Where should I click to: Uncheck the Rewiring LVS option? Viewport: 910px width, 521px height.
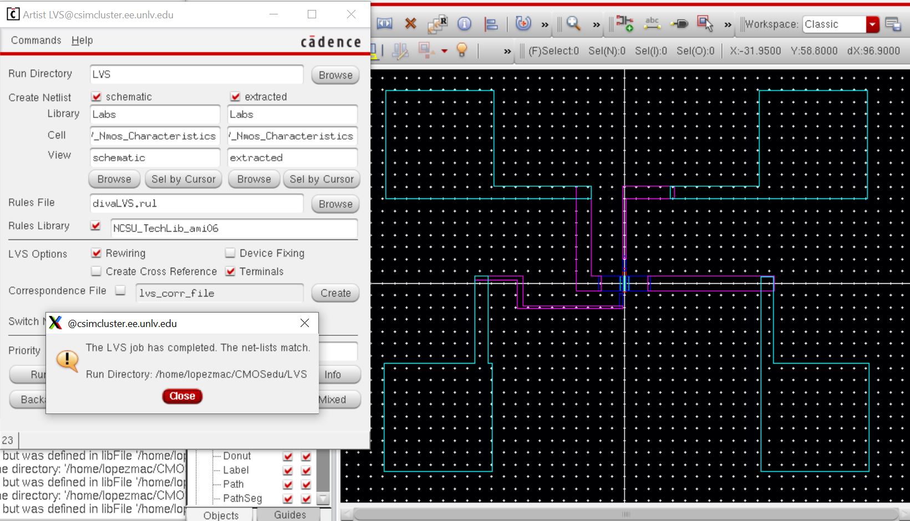tap(96, 253)
